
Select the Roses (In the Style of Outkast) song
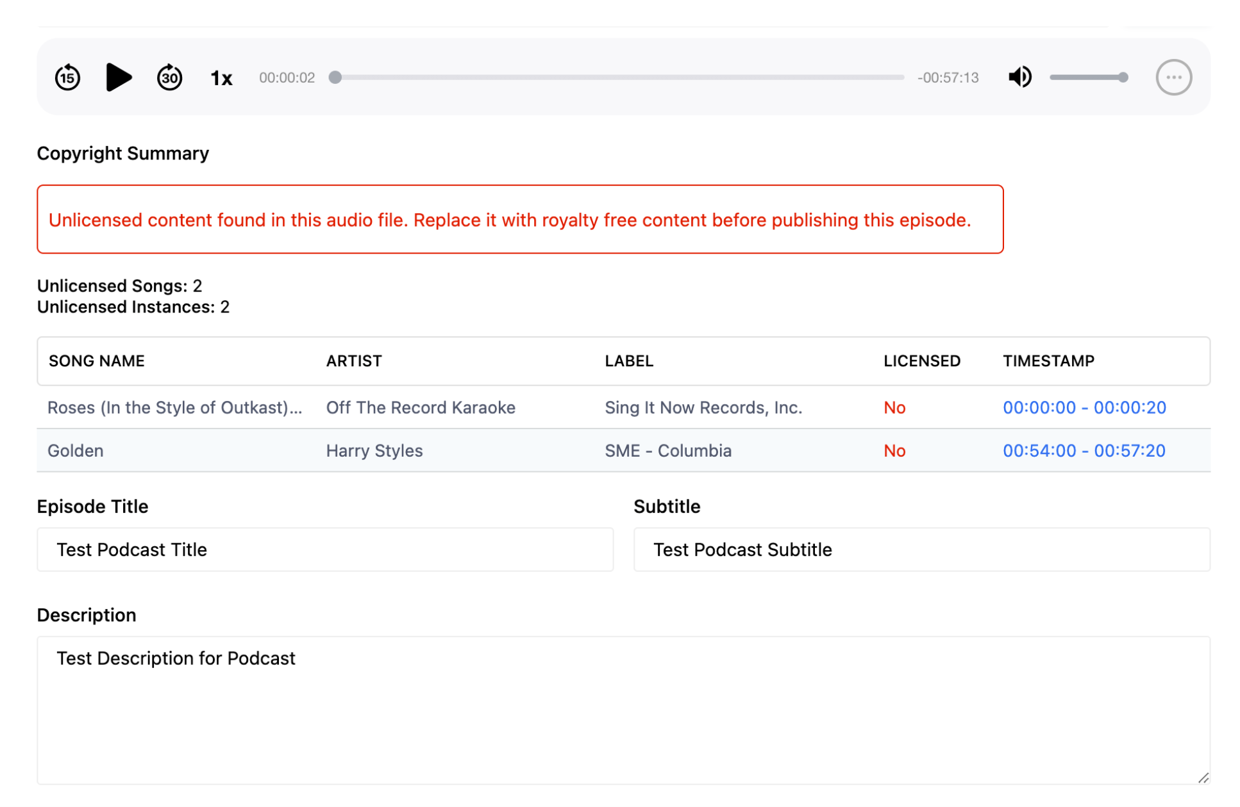click(x=174, y=407)
